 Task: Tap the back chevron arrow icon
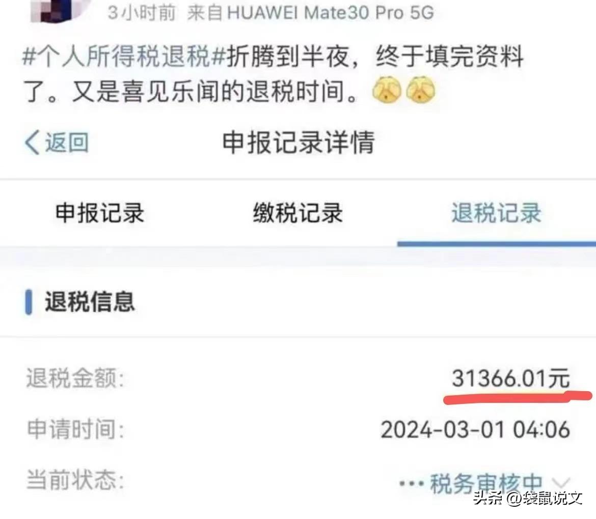click(32, 143)
